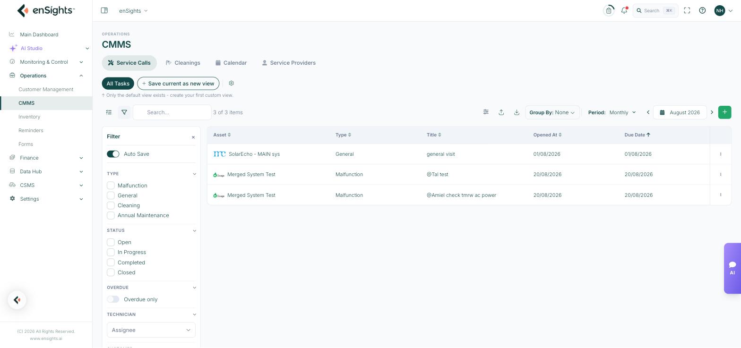Check the Cleaning type filter
This screenshot has width=741, height=348.
click(x=111, y=205)
